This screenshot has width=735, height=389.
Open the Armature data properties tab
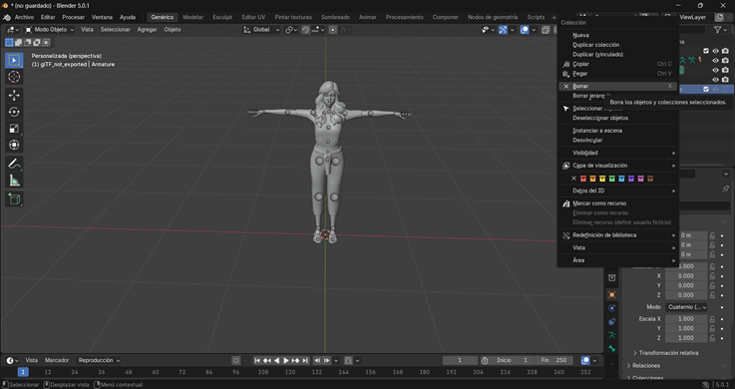pyautogui.click(x=611, y=335)
